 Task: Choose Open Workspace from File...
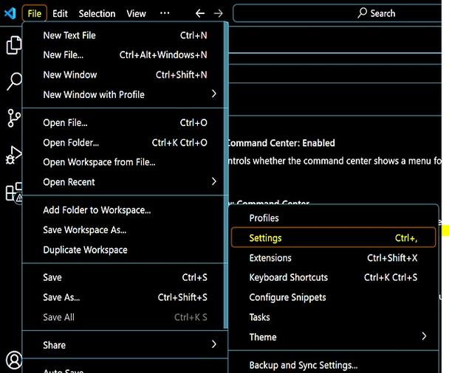tap(125, 162)
